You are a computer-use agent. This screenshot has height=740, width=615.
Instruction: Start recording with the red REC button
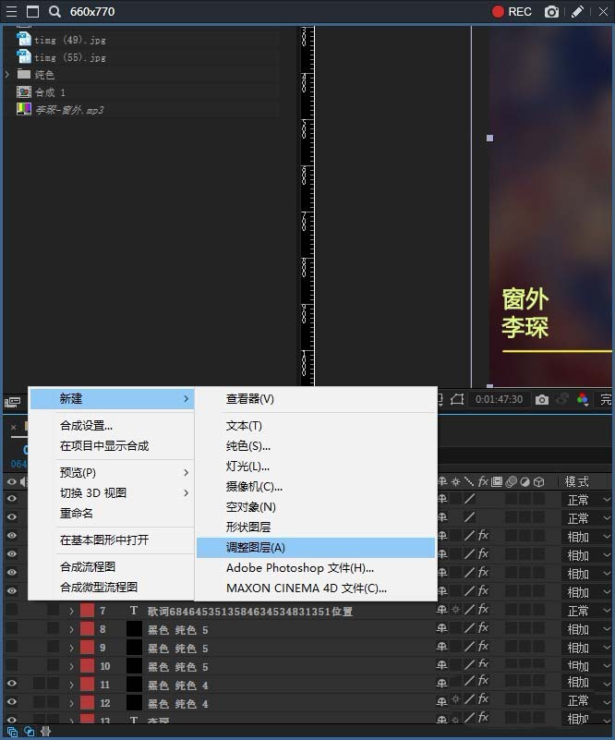(x=512, y=11)
